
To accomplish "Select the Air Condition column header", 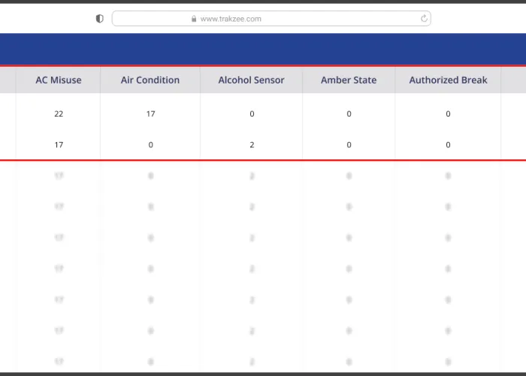I will (150, 80).
